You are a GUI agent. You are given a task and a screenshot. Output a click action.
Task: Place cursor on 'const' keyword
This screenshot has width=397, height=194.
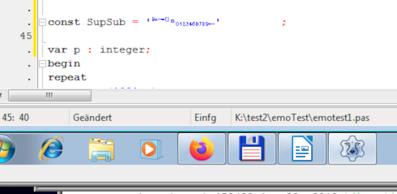(64, 22)
